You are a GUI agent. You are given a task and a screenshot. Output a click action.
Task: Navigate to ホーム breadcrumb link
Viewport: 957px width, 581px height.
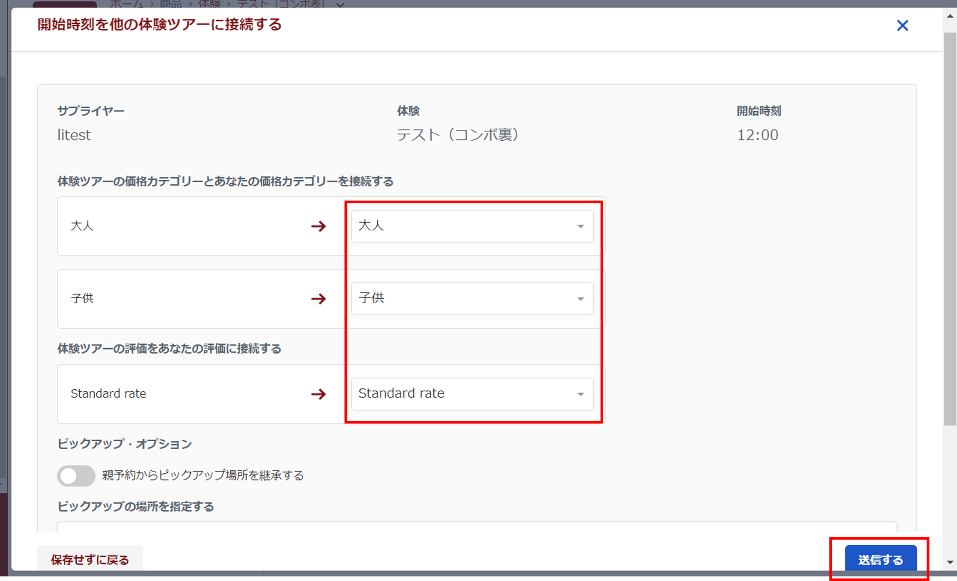point(126,4)
